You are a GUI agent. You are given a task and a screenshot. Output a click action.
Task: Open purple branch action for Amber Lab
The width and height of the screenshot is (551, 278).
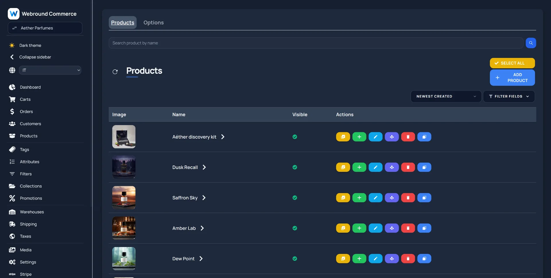tap(392, 228)
